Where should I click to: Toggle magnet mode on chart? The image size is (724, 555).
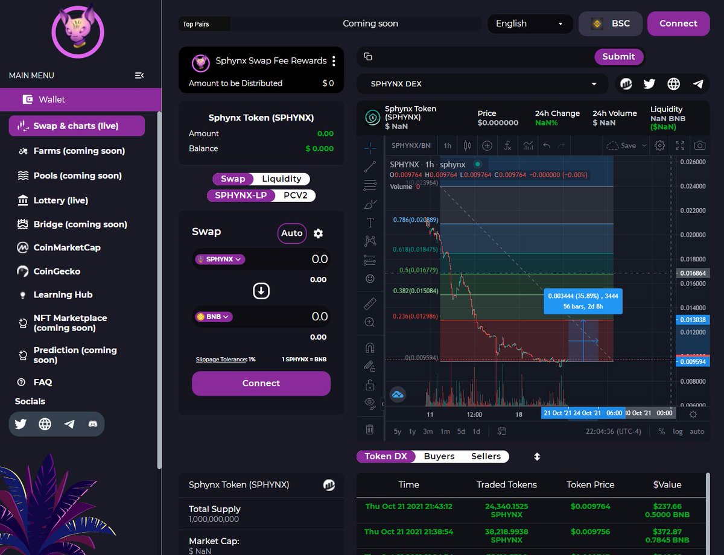point(370,347)
